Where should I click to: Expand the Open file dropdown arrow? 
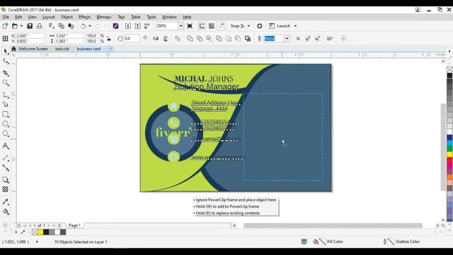[21, 26]
